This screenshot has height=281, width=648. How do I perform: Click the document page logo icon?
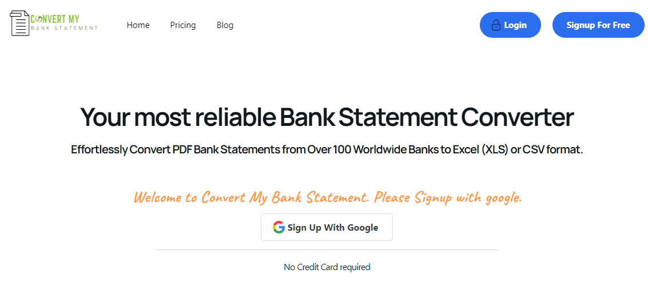20,23
